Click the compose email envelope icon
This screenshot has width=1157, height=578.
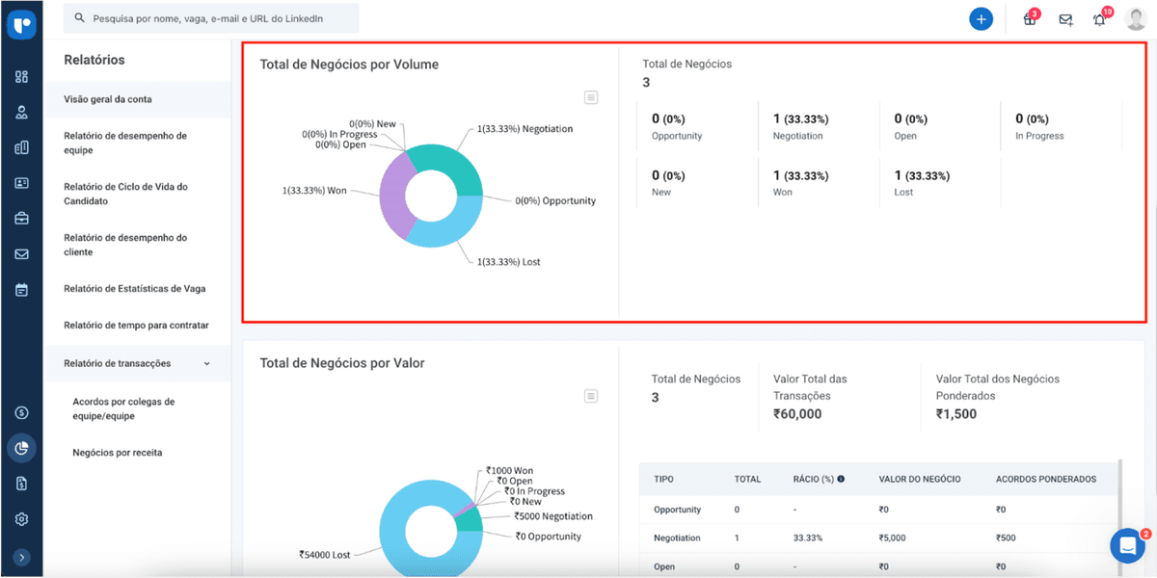[x=1065, y=19]
